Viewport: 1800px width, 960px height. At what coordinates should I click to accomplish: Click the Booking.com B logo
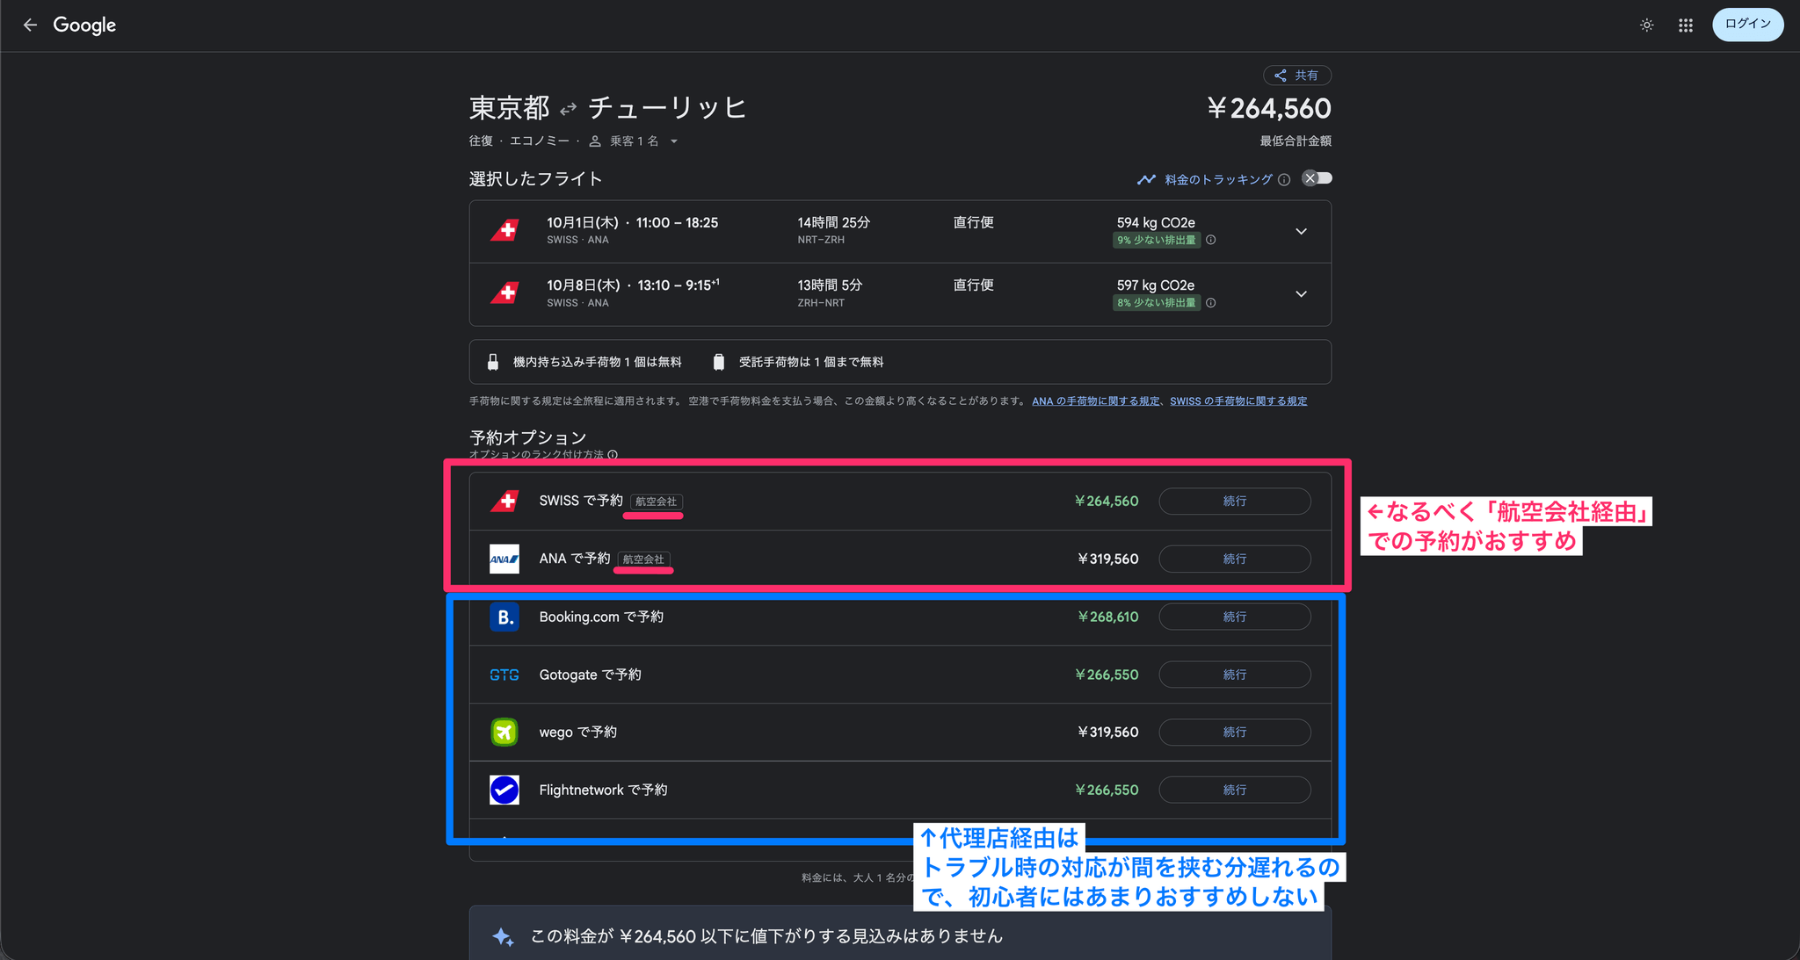coord(504,617)
